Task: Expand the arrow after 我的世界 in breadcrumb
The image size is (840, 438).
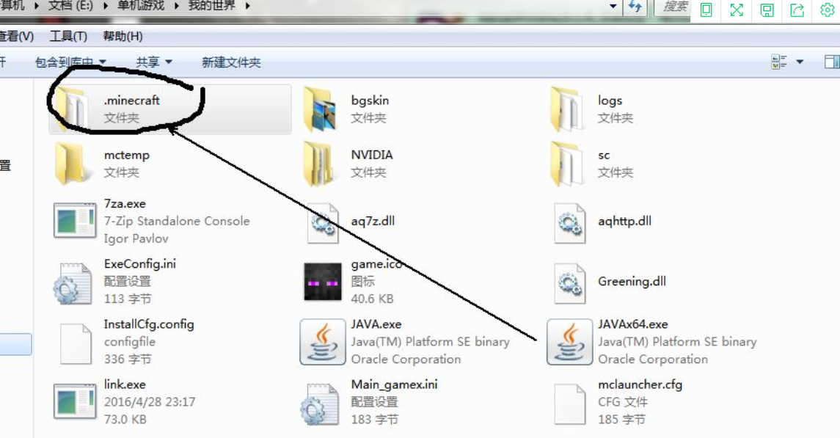Action: coord(247,6)
